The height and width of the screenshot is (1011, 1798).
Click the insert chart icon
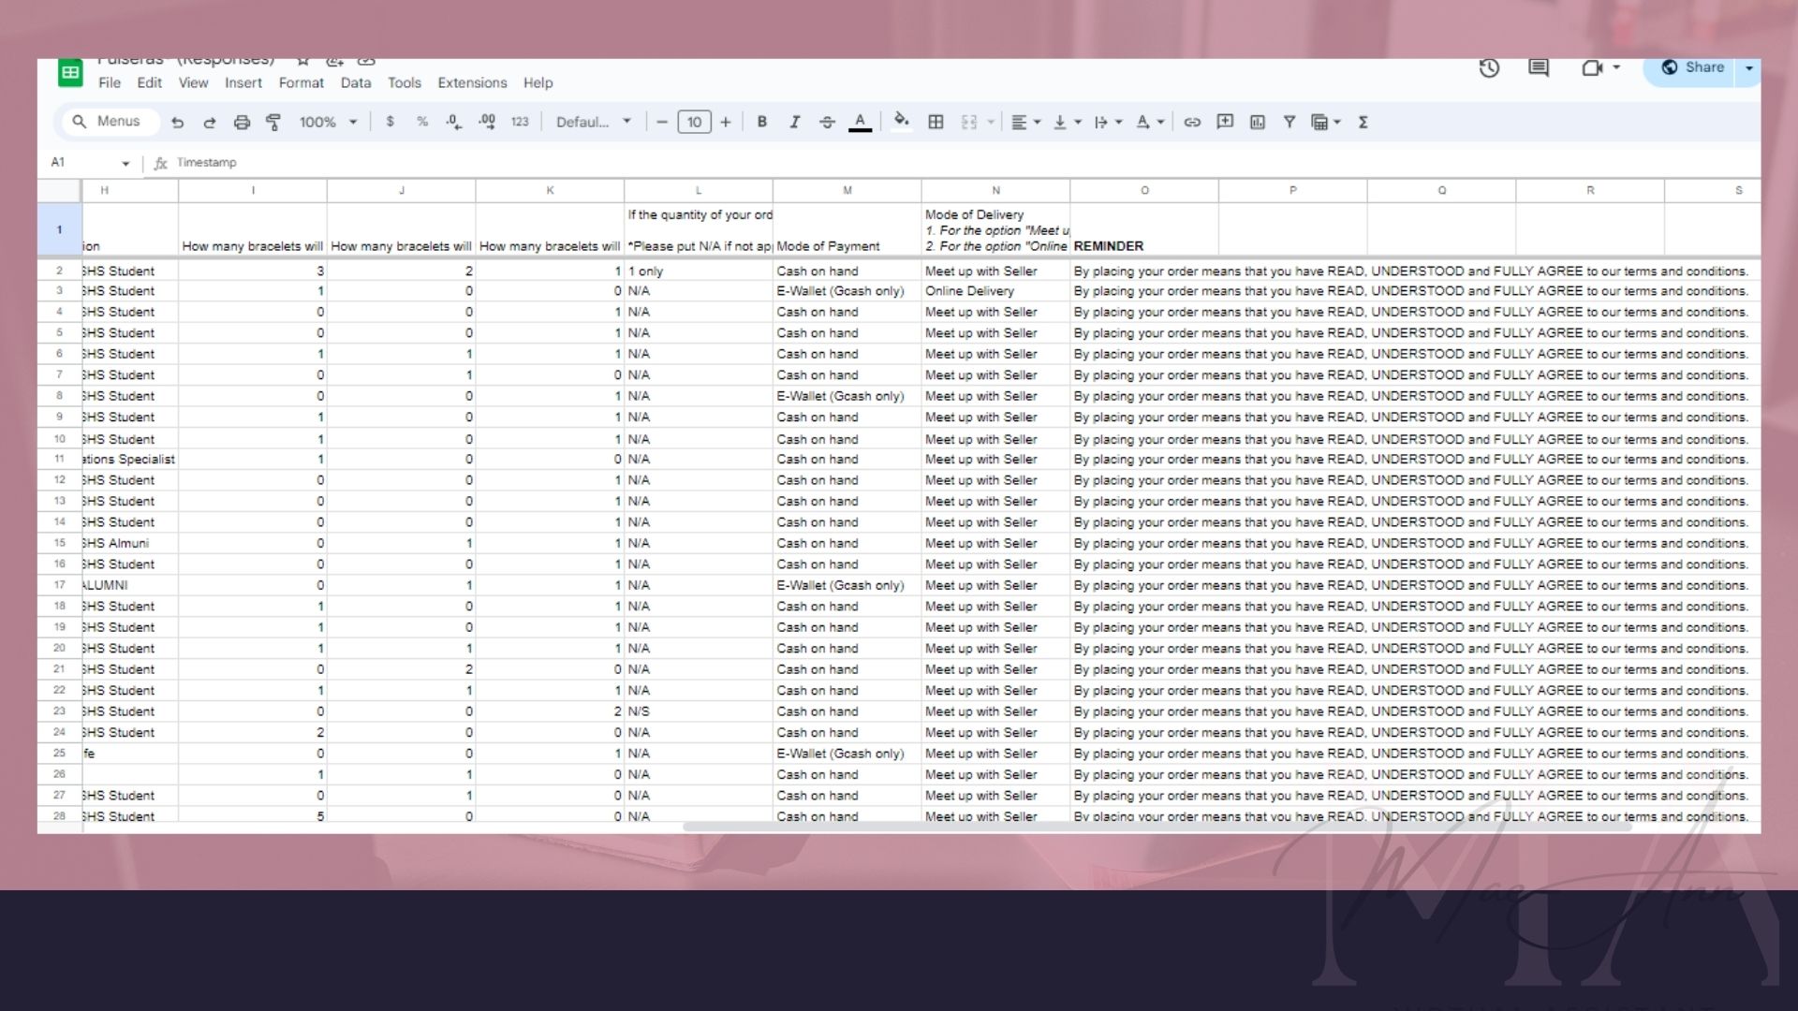pyautogui.click(x=1257, y=122)
